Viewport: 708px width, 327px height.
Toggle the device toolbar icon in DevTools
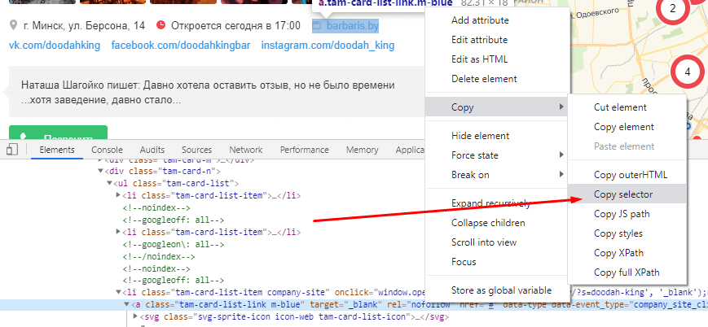point(13,150)
